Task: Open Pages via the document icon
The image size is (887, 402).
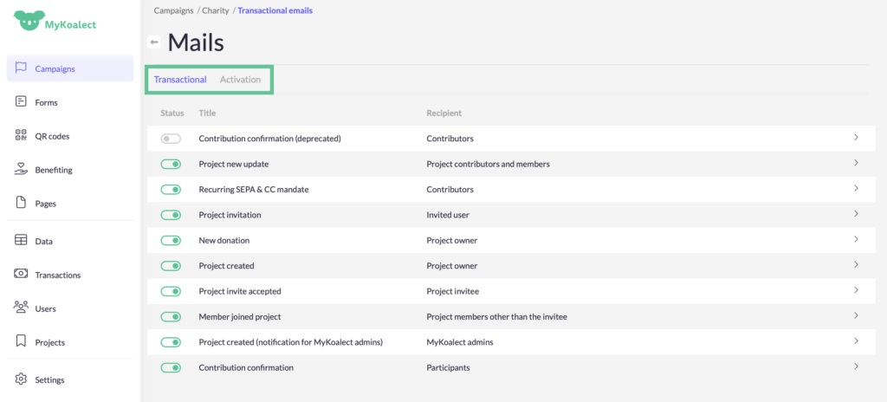Action: tap(22, 203)
